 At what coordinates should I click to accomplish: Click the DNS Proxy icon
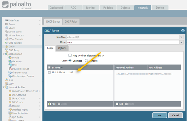(7, 50)
